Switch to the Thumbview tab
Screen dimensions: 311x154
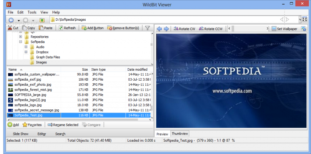click(x=180, y=134)
